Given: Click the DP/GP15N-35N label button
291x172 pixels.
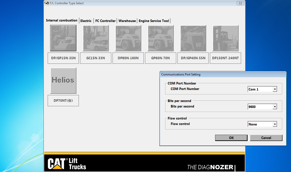Looking at the screenshot, I should pyautogui.click(x=63, y=58).
